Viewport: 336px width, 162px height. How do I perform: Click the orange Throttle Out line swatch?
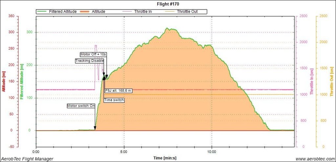click(170, 11)
